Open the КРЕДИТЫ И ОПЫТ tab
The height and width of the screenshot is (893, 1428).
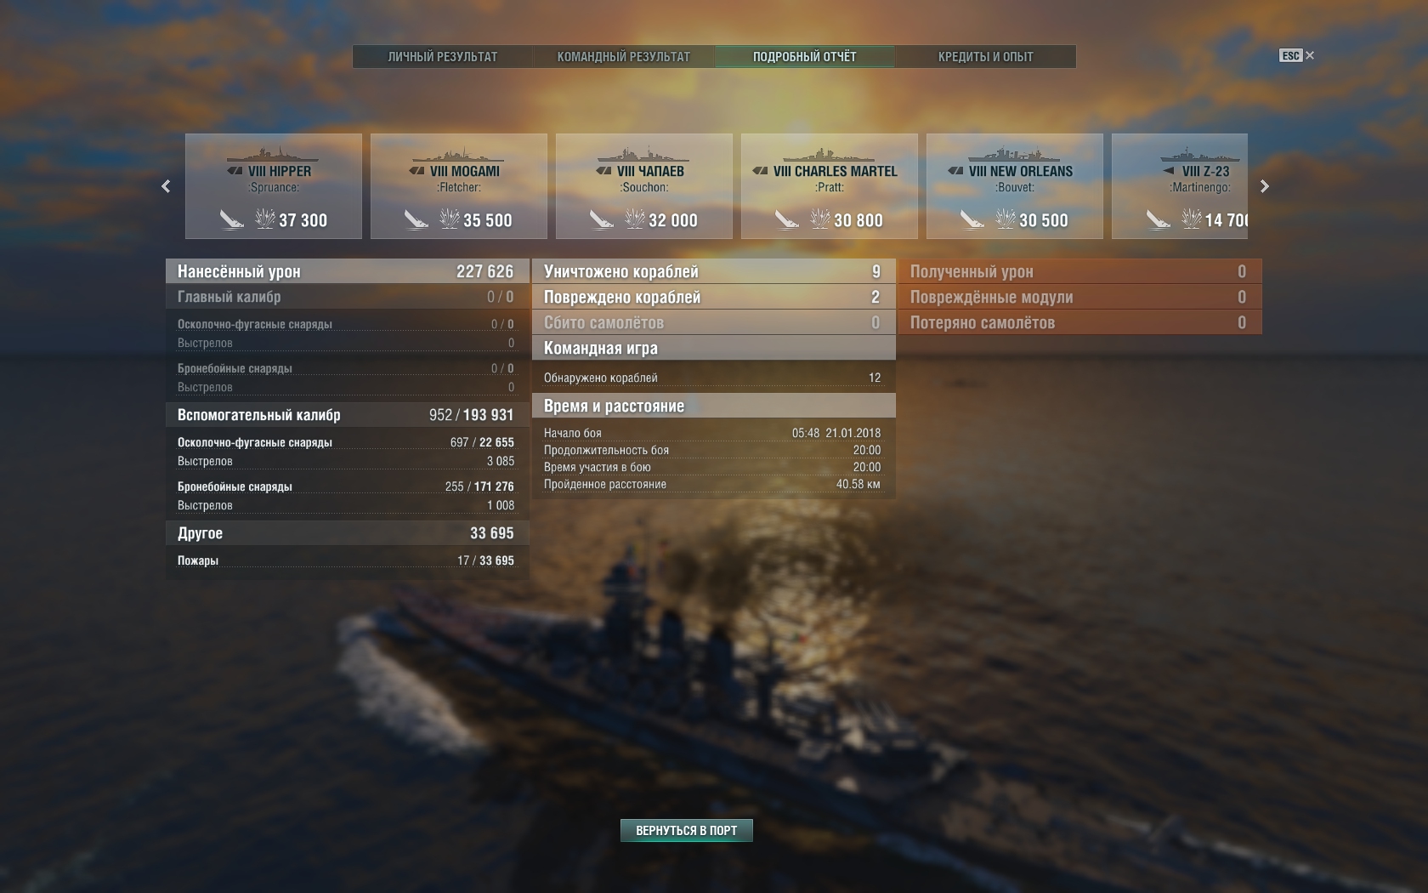[x=985, y=57]
